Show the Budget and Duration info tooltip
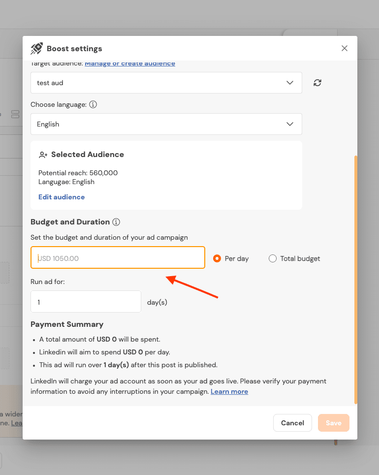 point(116,222)
